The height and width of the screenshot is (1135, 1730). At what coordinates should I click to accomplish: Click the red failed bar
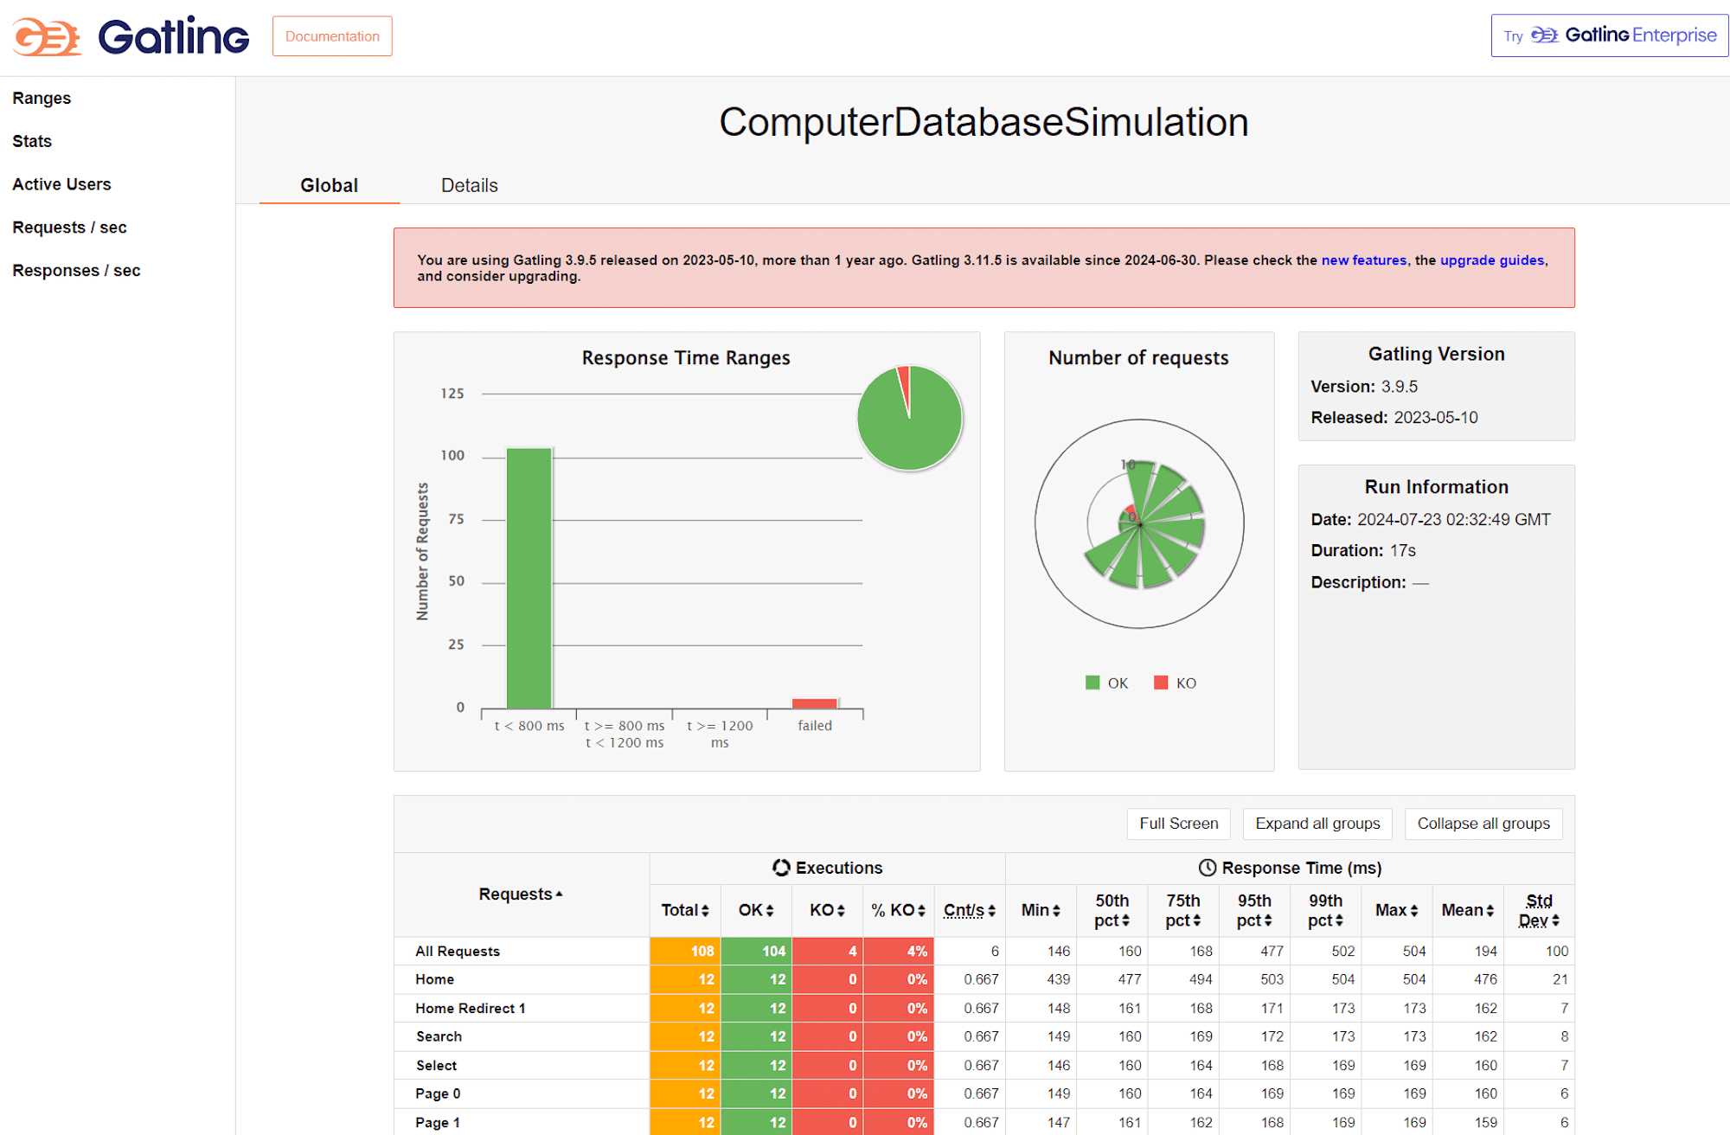815,703
